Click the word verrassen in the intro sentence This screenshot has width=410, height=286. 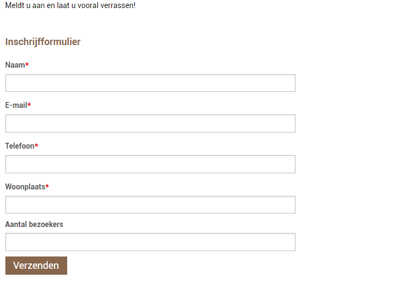click(118, 5)
